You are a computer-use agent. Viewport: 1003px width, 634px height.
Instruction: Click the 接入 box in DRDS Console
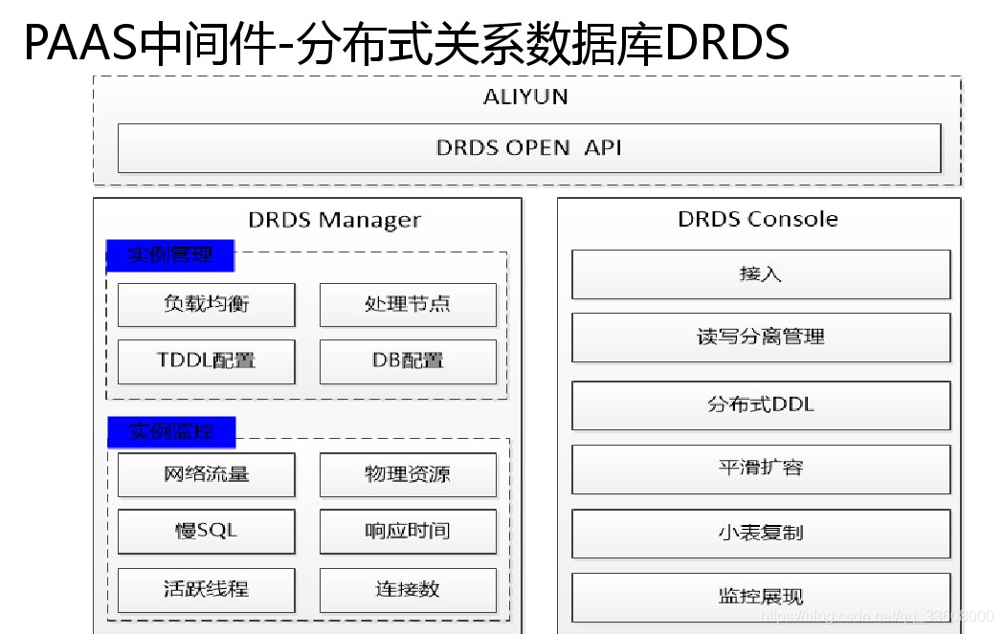pos(761,274)
